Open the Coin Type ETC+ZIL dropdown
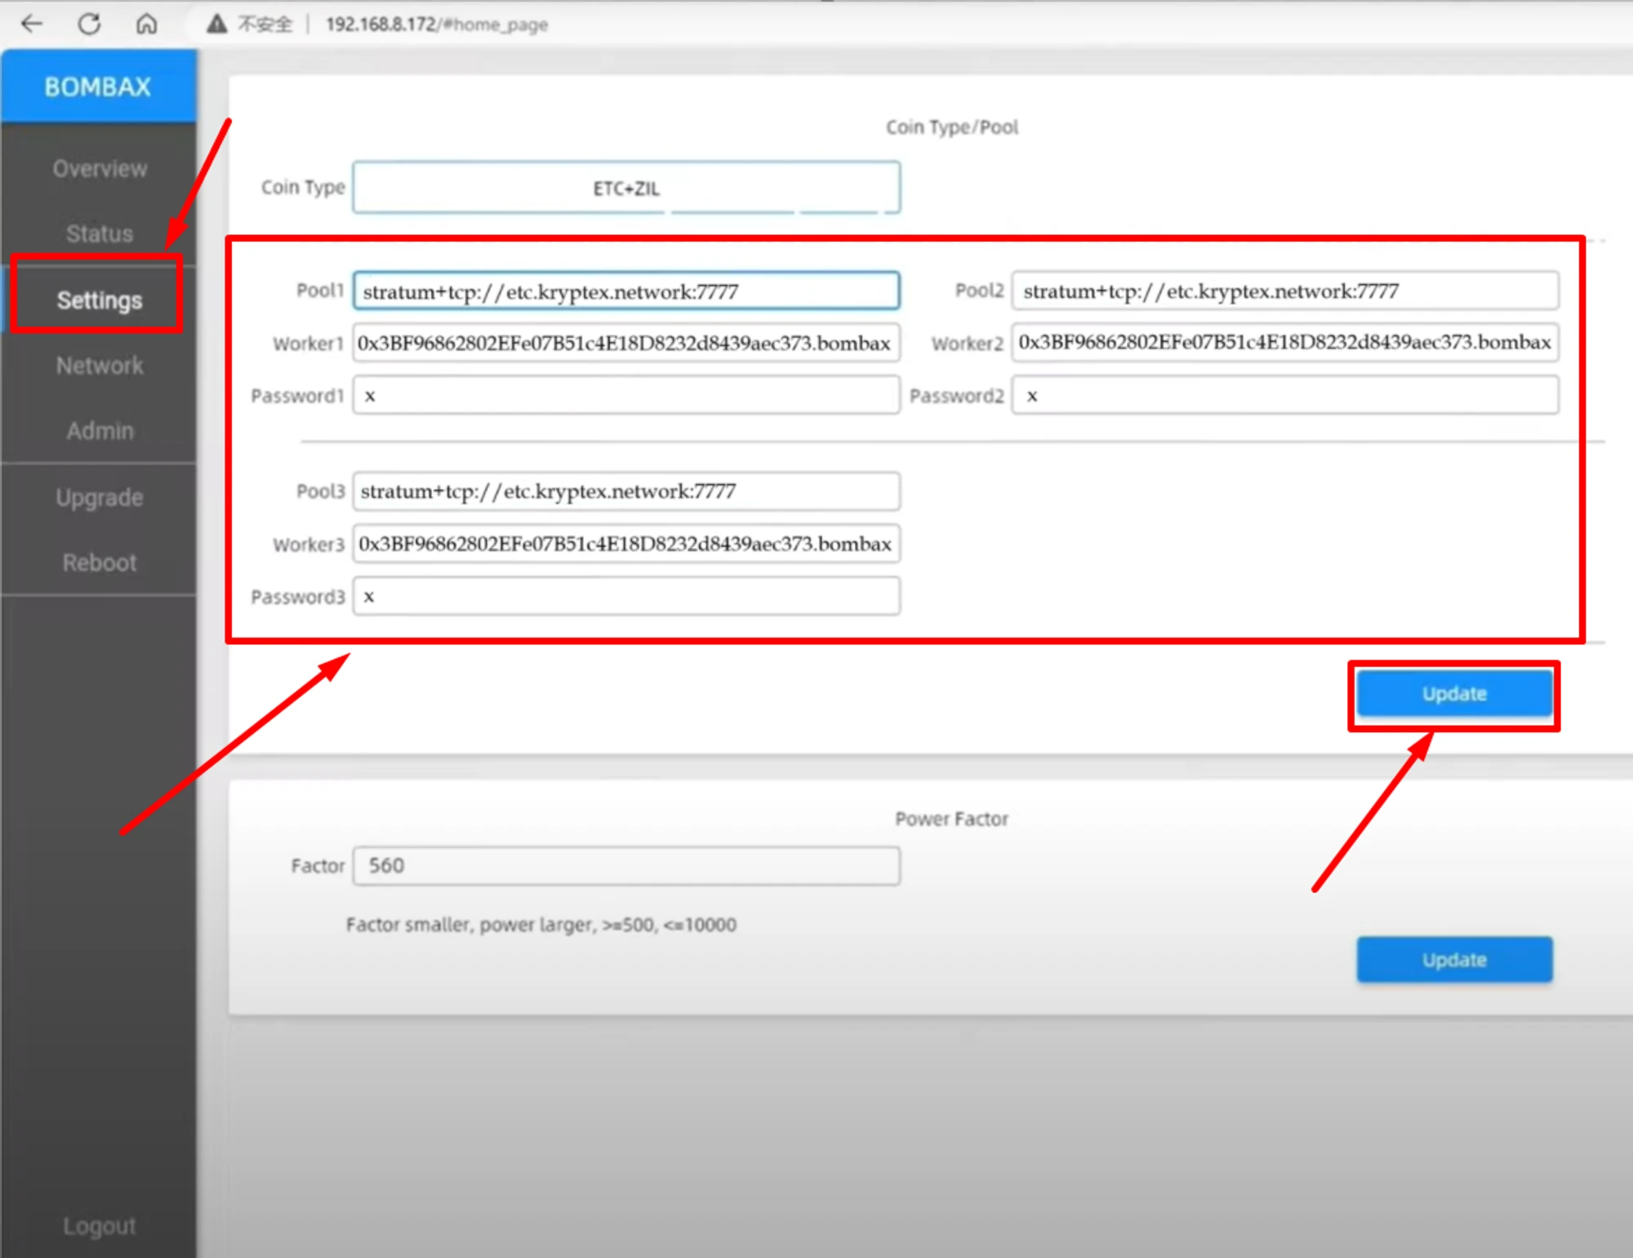The width and height of the screenshot is (1633, 1258). (x=626, y=188)
